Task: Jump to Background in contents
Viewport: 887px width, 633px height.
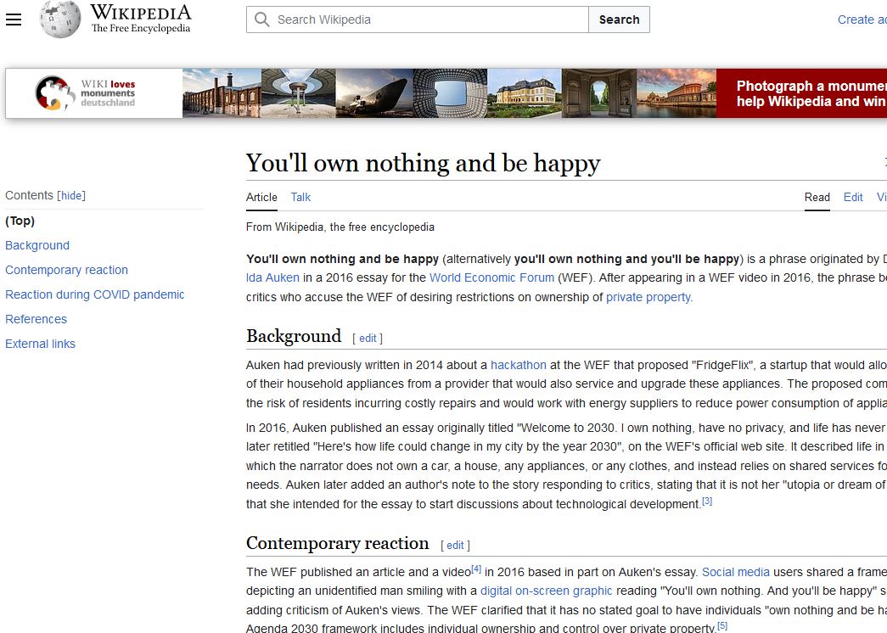Action: (x=37, y=245)
